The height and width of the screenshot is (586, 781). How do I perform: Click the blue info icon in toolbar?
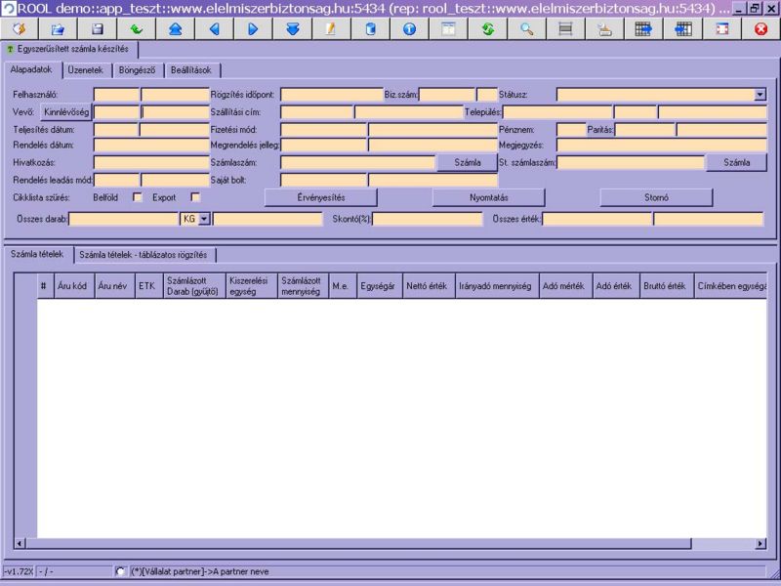pos(409,28)
